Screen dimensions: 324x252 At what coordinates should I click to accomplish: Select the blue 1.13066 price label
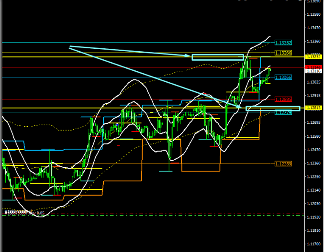(x=283, y=77)
